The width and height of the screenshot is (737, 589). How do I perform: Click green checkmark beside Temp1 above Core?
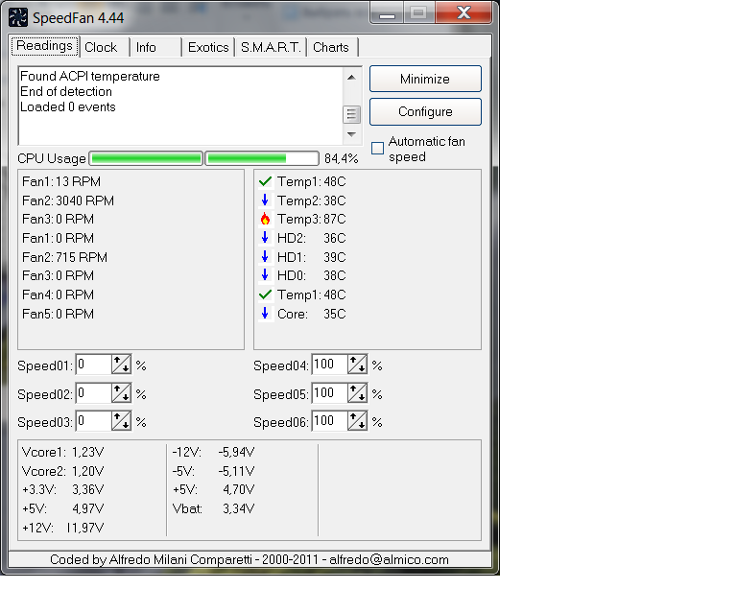(x=265, y=294)
